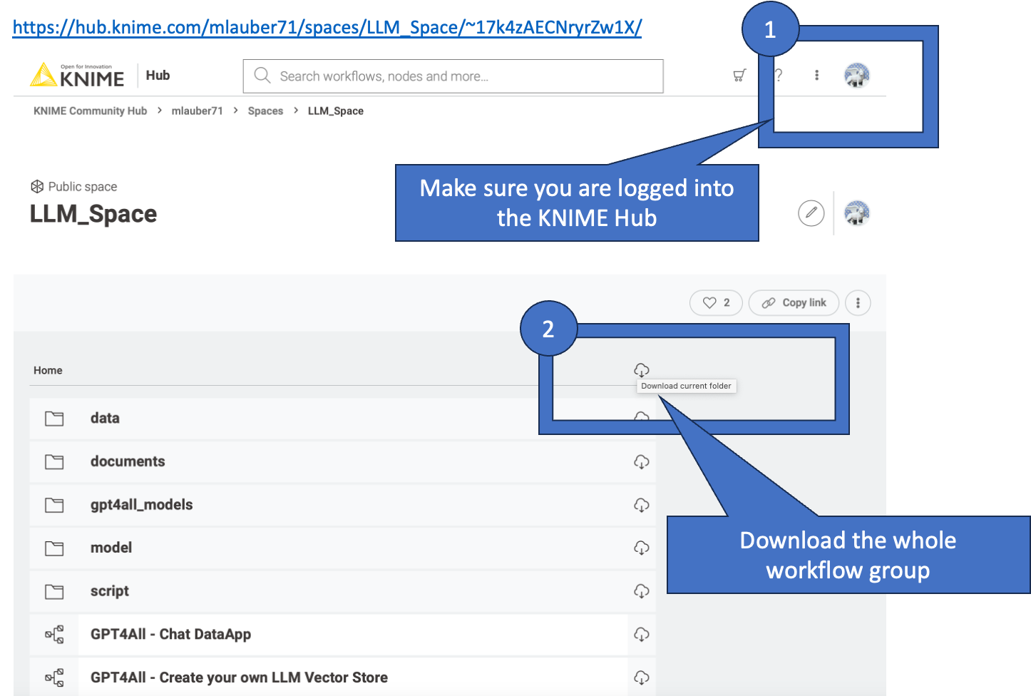Open the three-dot menu beside Copy link
The width and height of the screenshot is (1031, 696).
(x=858, y=302)
